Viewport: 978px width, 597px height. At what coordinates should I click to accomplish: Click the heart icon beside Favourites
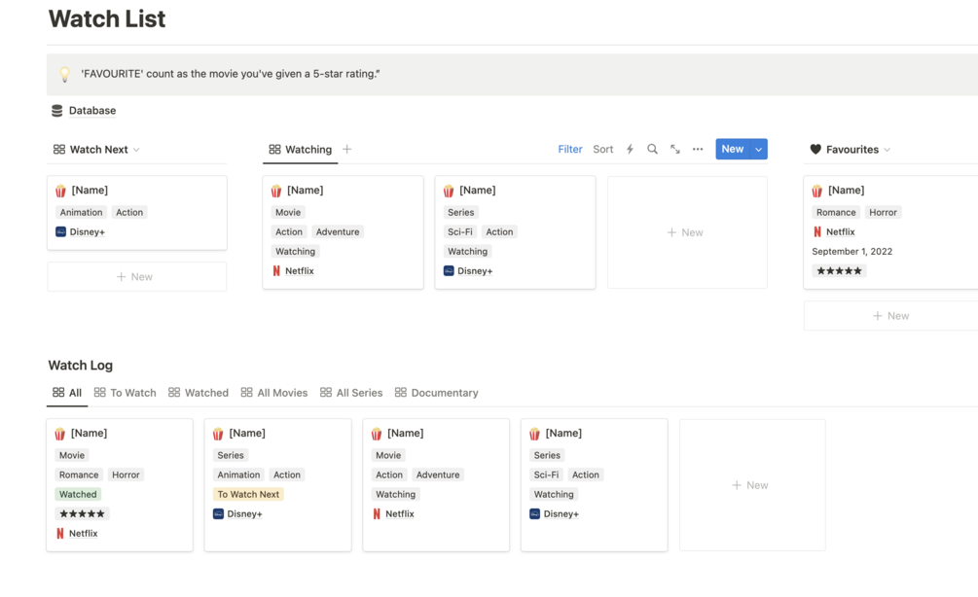(x=815, y=150)
